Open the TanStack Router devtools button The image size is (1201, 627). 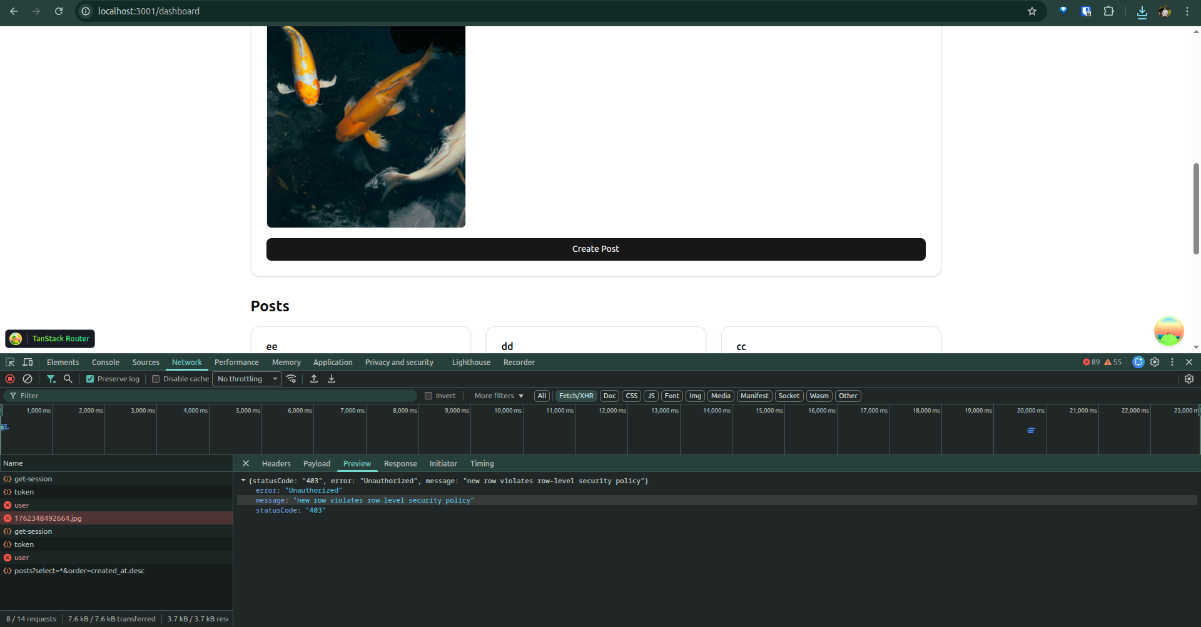click(50, 338)
